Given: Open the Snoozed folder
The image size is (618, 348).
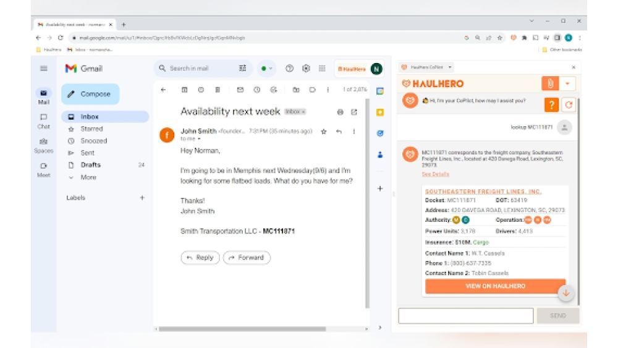Looking at the screenshot, I should coord(93,141).
